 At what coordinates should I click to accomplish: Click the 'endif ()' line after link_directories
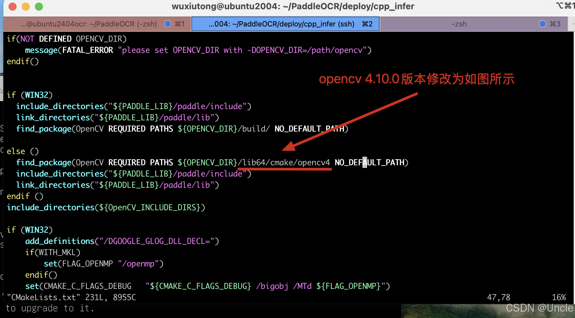point(25,196)
